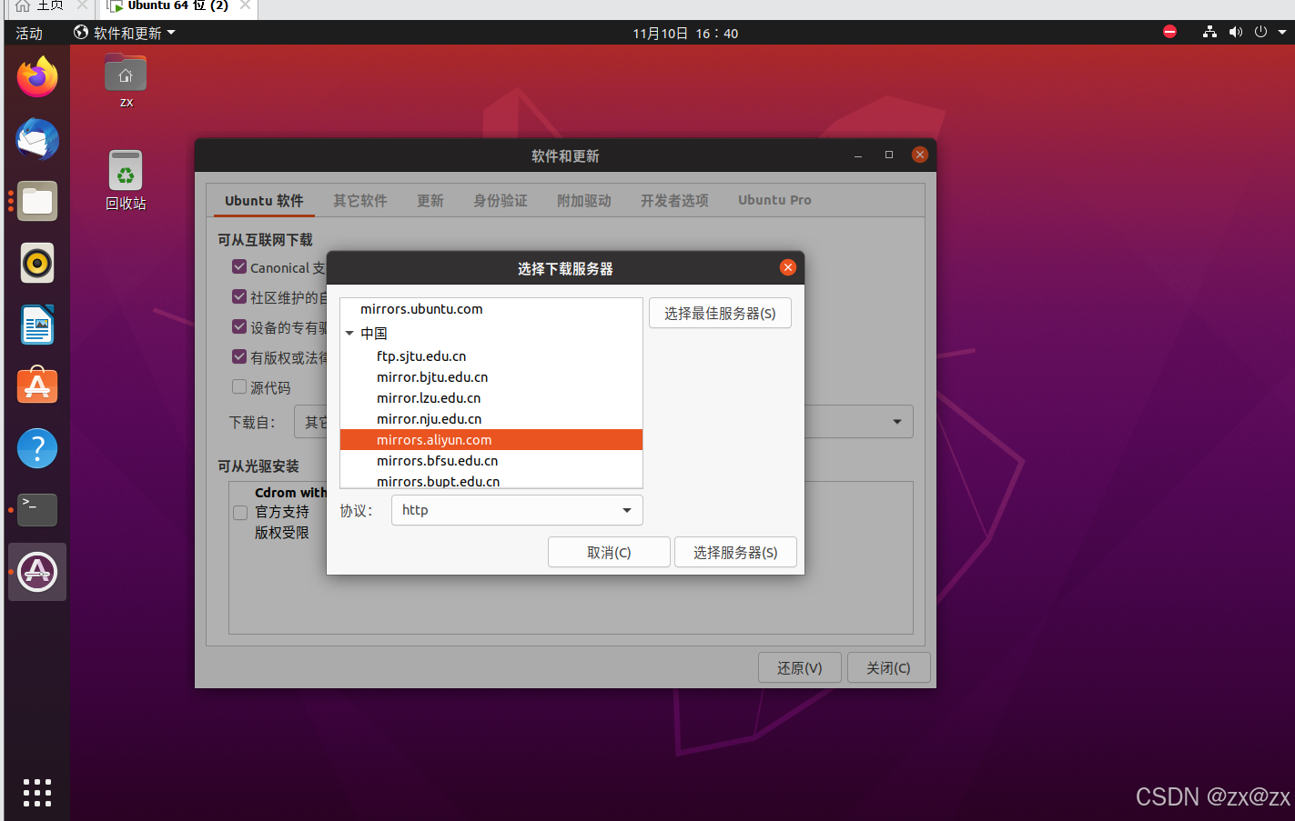Switch to the Ubuntu Pro tab

[x=774, y=200]
